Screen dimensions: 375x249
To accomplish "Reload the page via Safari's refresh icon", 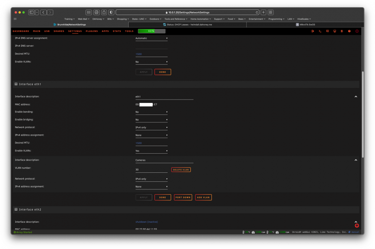I will (257, 12).
